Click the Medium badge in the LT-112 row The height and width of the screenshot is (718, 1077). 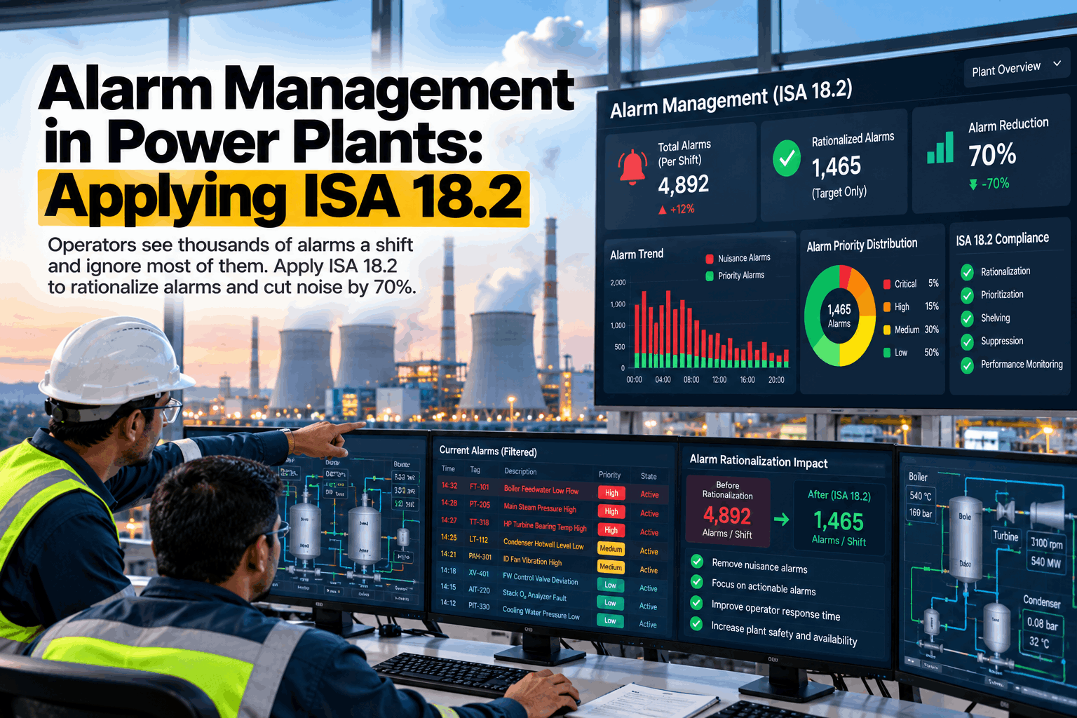click(x=611, y=548)
